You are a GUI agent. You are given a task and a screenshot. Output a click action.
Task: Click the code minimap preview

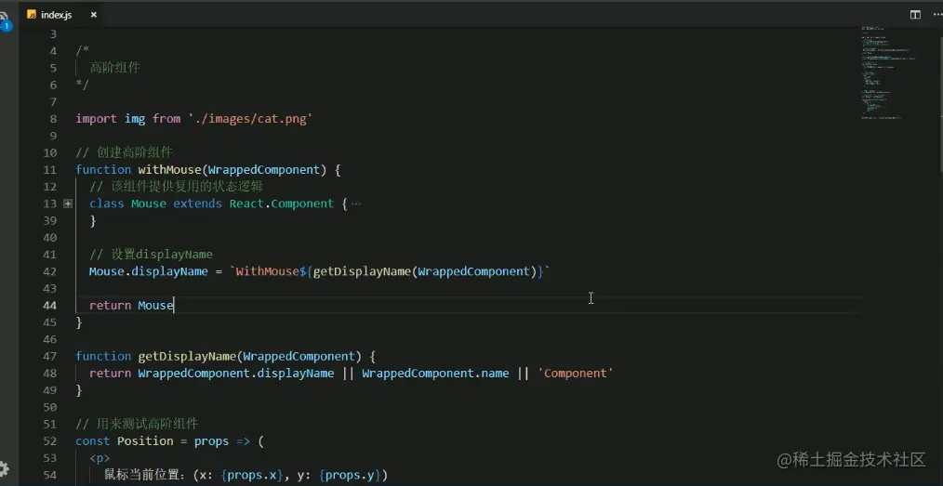click(889, 72)
